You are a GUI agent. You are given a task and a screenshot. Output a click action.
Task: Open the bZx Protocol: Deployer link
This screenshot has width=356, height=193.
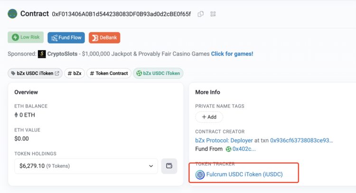coord(224,140)
